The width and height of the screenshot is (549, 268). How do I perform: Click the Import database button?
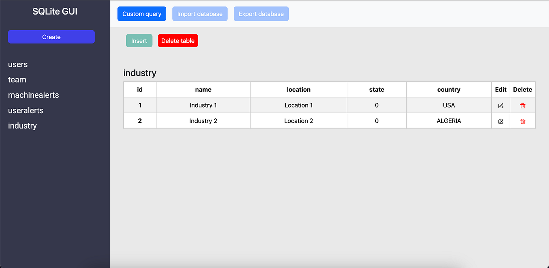click(200, 13)
